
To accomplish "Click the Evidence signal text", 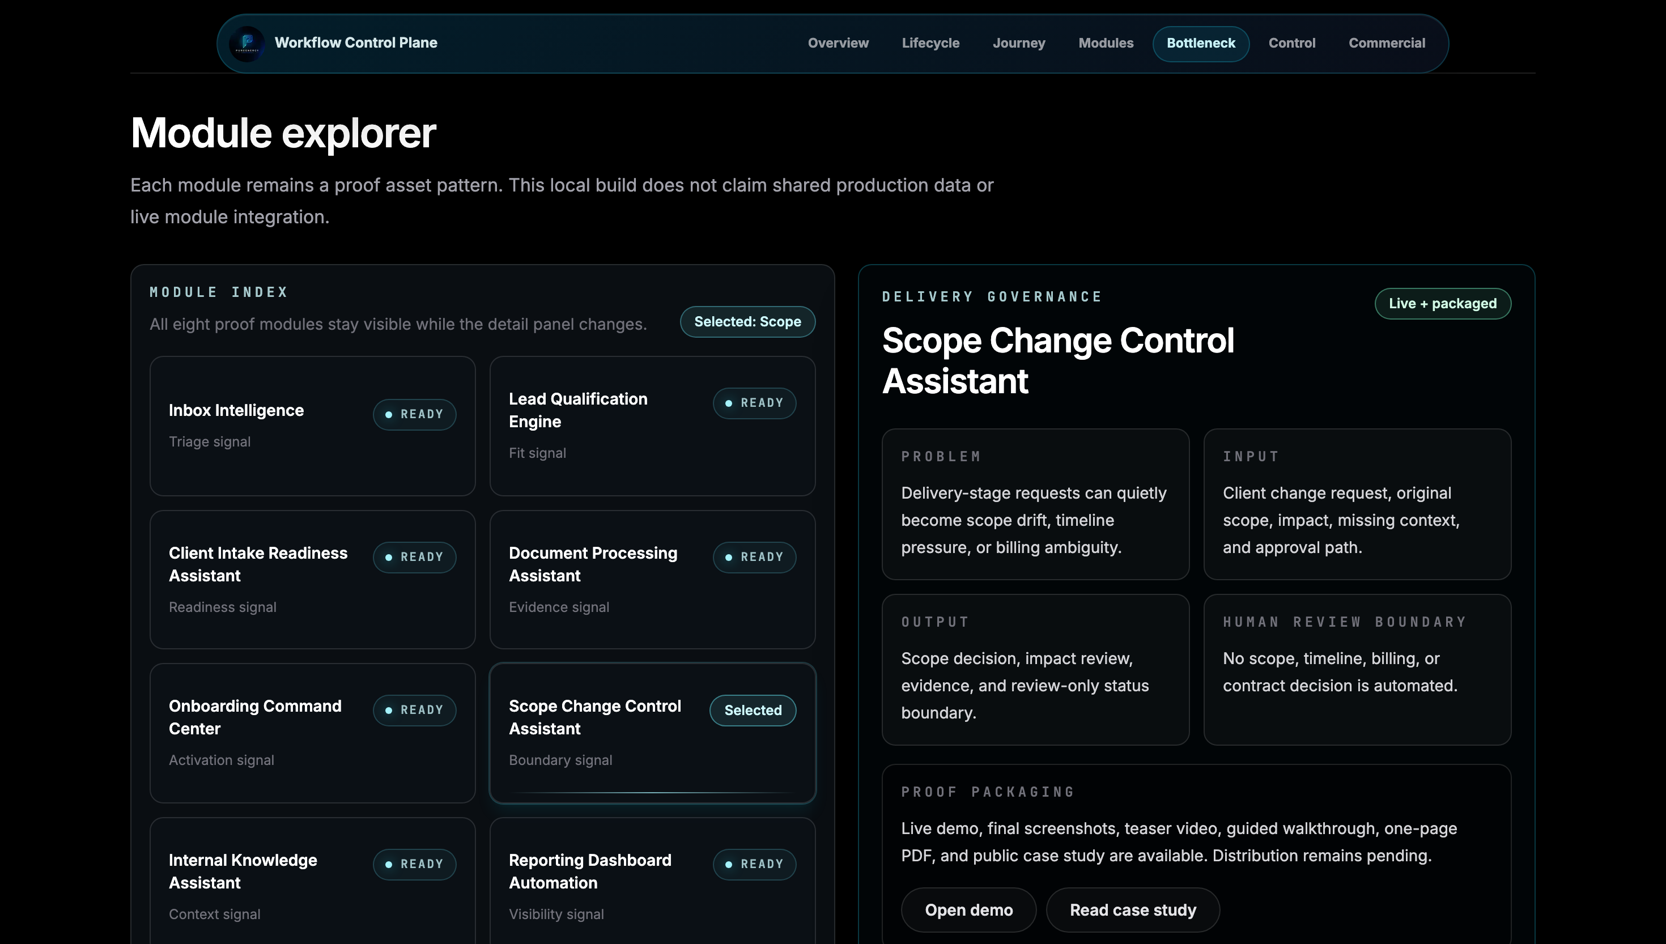I will coord(559,607).
